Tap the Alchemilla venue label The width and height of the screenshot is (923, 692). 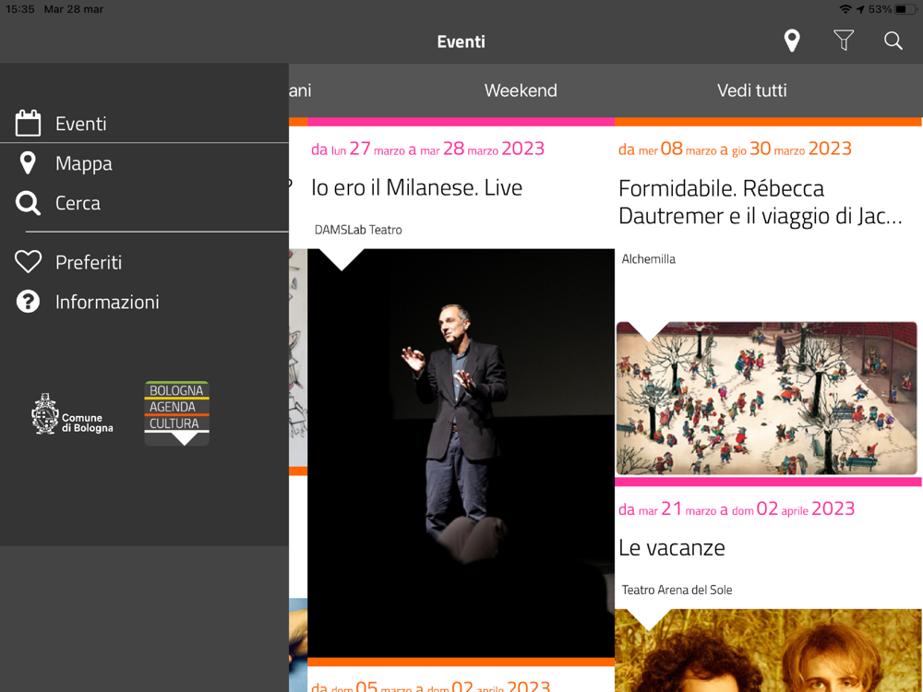pyautogui.click(x=648, y=259)
